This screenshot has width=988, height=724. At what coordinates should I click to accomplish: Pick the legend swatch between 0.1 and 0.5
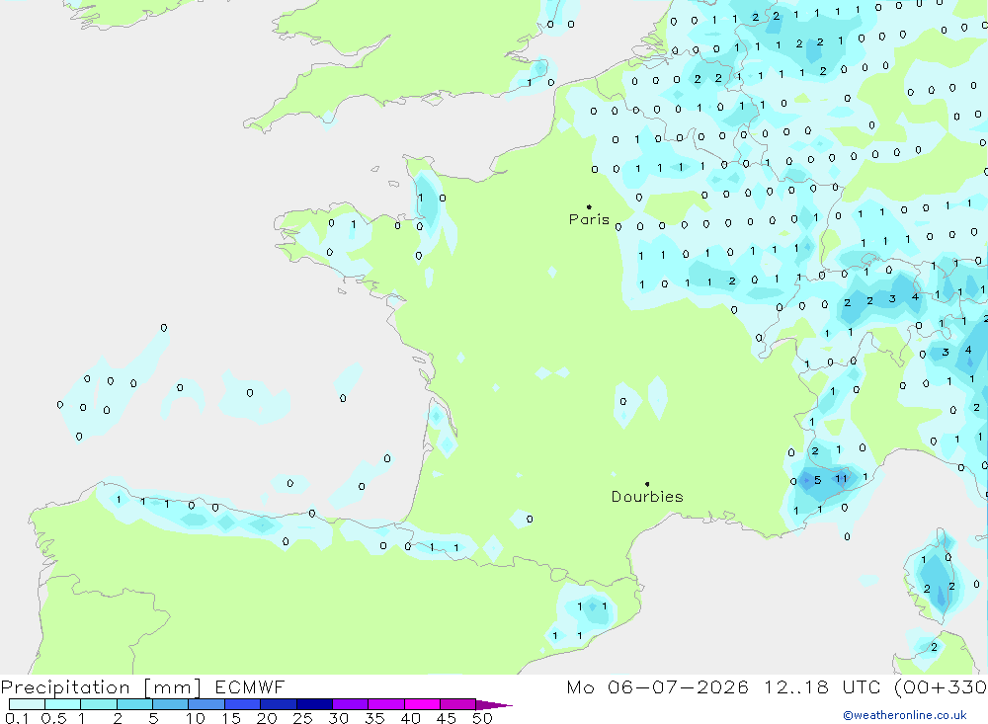coord(27,704)
